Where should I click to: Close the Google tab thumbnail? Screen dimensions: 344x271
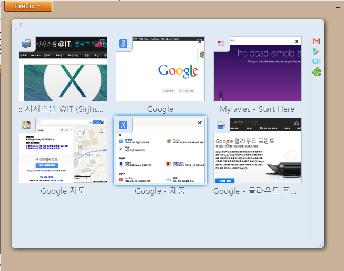click(x=200, y=41)
